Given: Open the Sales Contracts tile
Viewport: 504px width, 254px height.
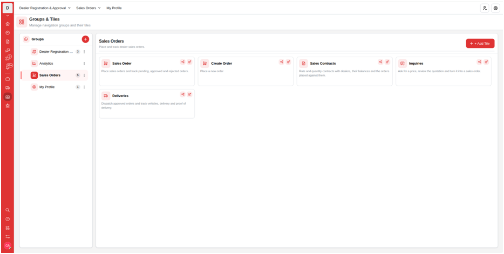Looking at the screenshot, I should point(345,71).
